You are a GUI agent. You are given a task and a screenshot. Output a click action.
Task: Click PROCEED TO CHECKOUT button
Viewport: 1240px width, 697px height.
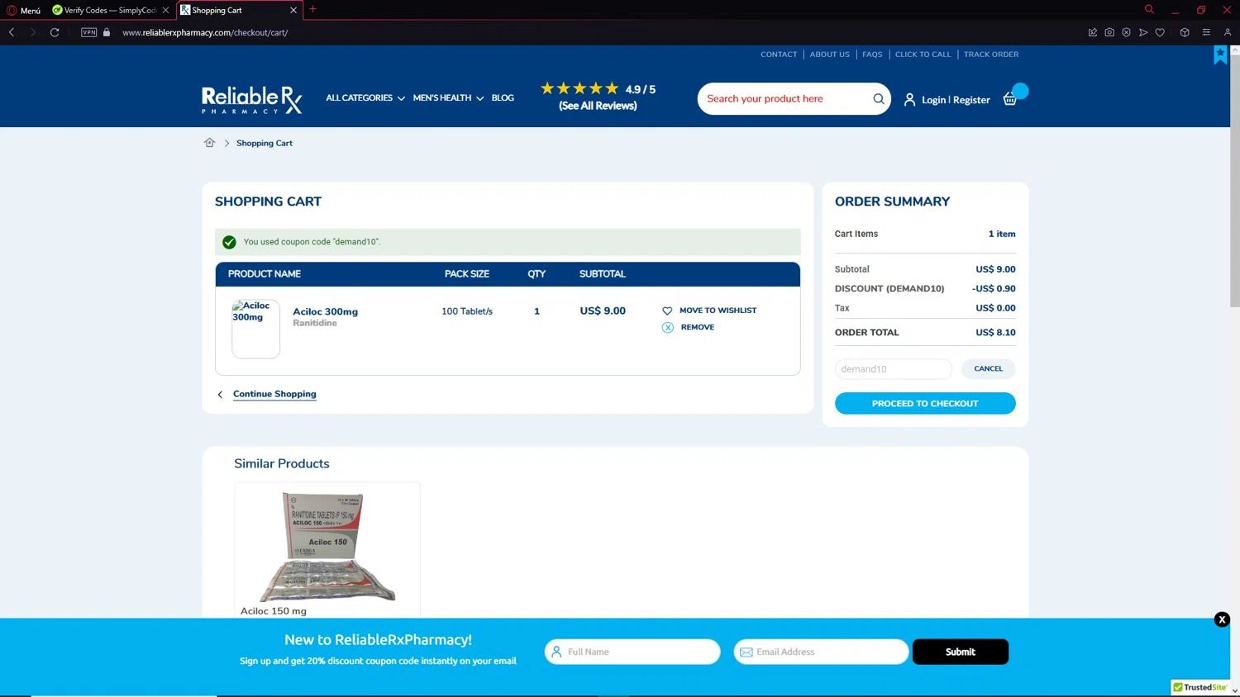(925, 403)
